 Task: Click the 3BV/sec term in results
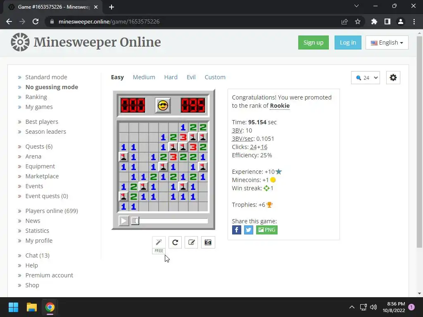(242, 139)
